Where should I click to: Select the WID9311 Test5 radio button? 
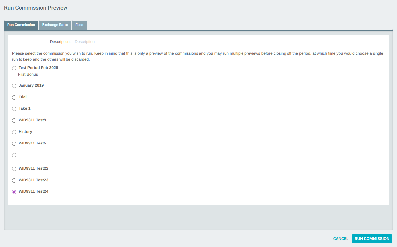[14, 144]
